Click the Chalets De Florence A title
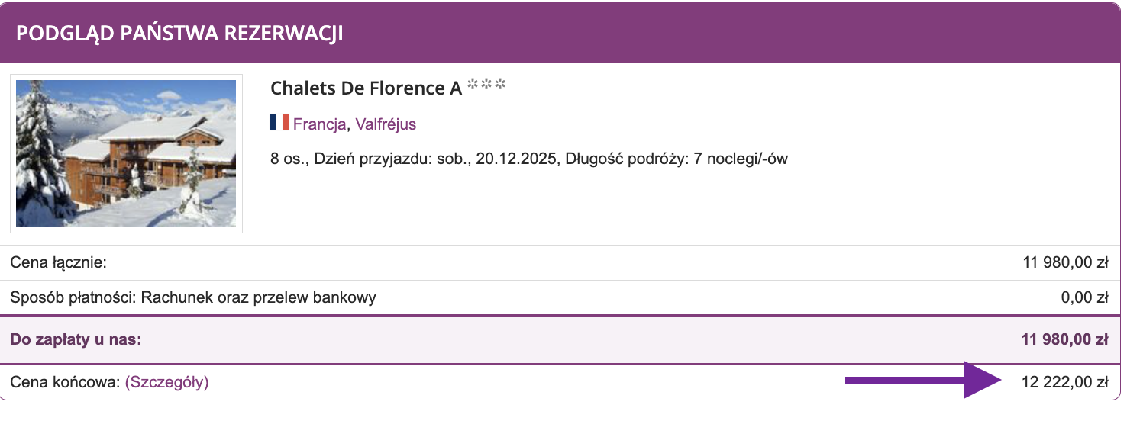Image resolution: width=1127 pixels, height=421 pixels. coord(366,88)
